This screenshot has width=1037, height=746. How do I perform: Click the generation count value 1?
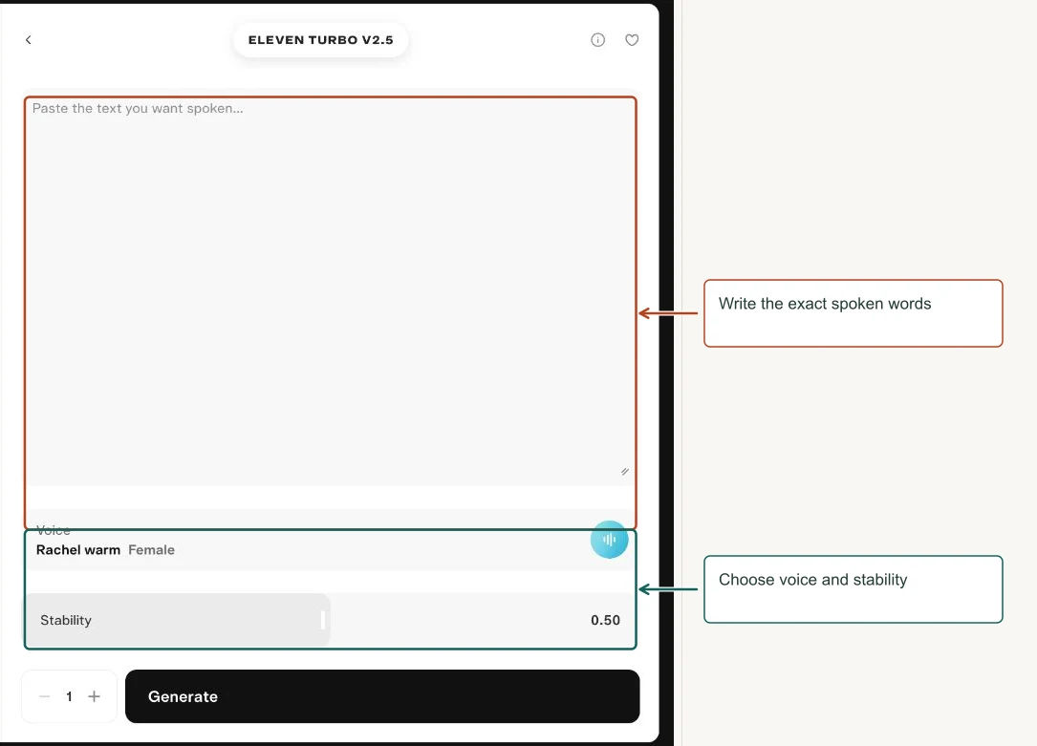[x=69, y=696]
